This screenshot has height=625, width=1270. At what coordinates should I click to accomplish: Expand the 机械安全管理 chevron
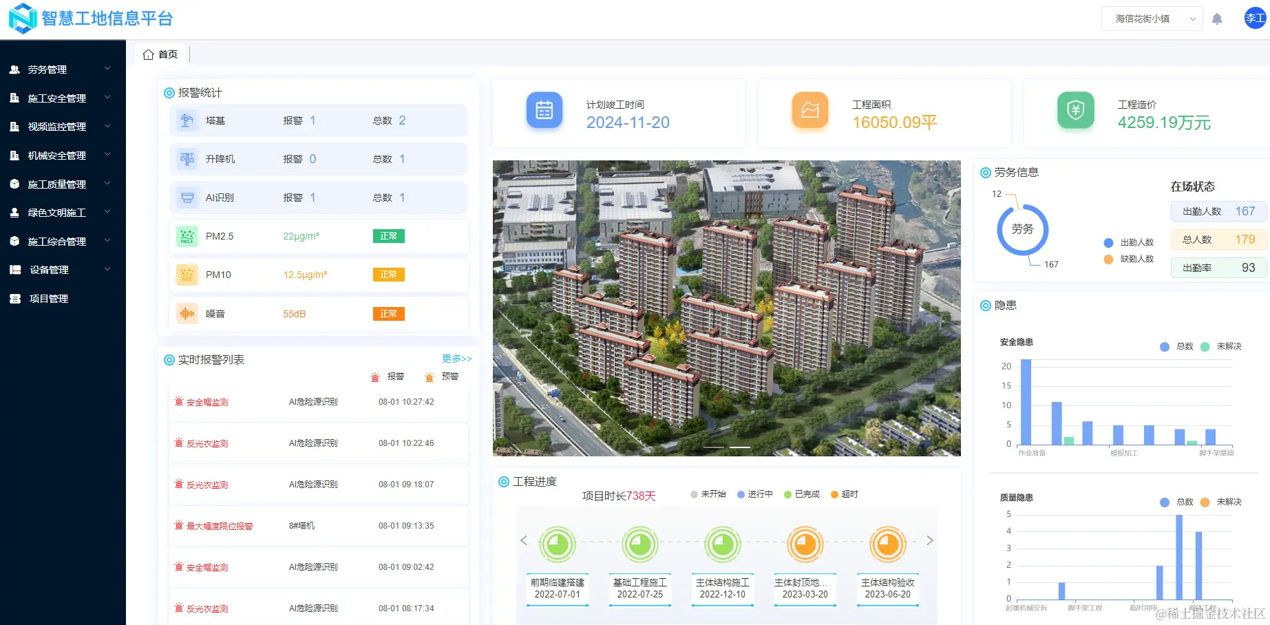107,155
